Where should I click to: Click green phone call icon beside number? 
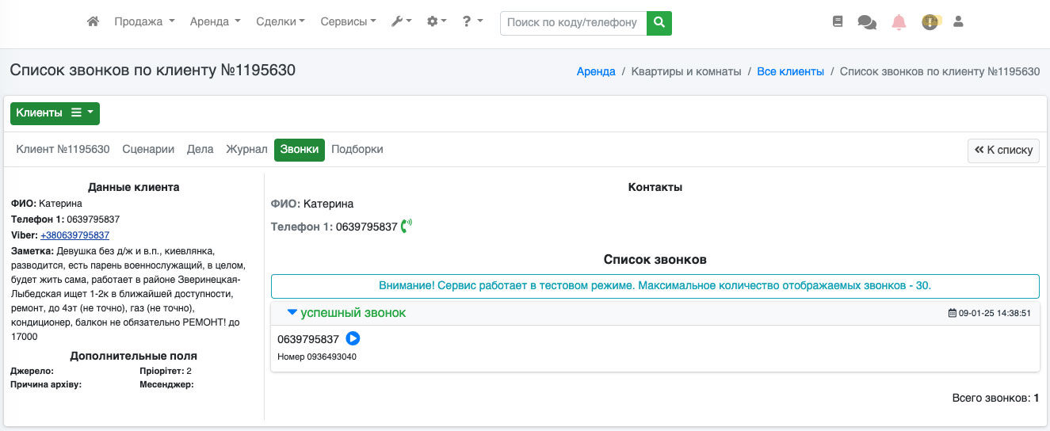pos(407,227)
